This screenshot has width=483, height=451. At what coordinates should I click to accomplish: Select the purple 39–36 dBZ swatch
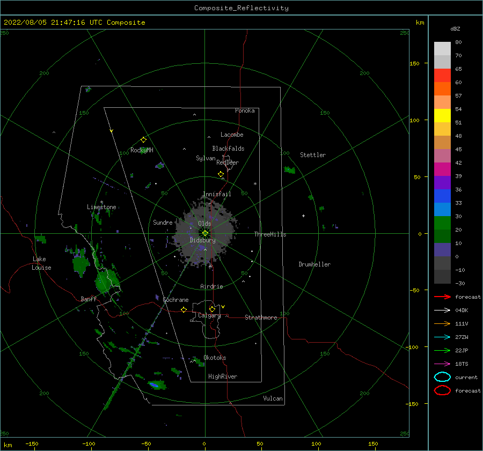[x=442, y=183]
